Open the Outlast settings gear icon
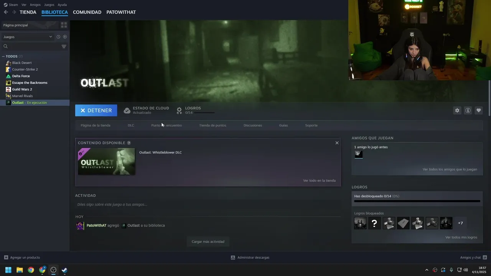Viewport: 491px width, 276px height. pos(457,110)
